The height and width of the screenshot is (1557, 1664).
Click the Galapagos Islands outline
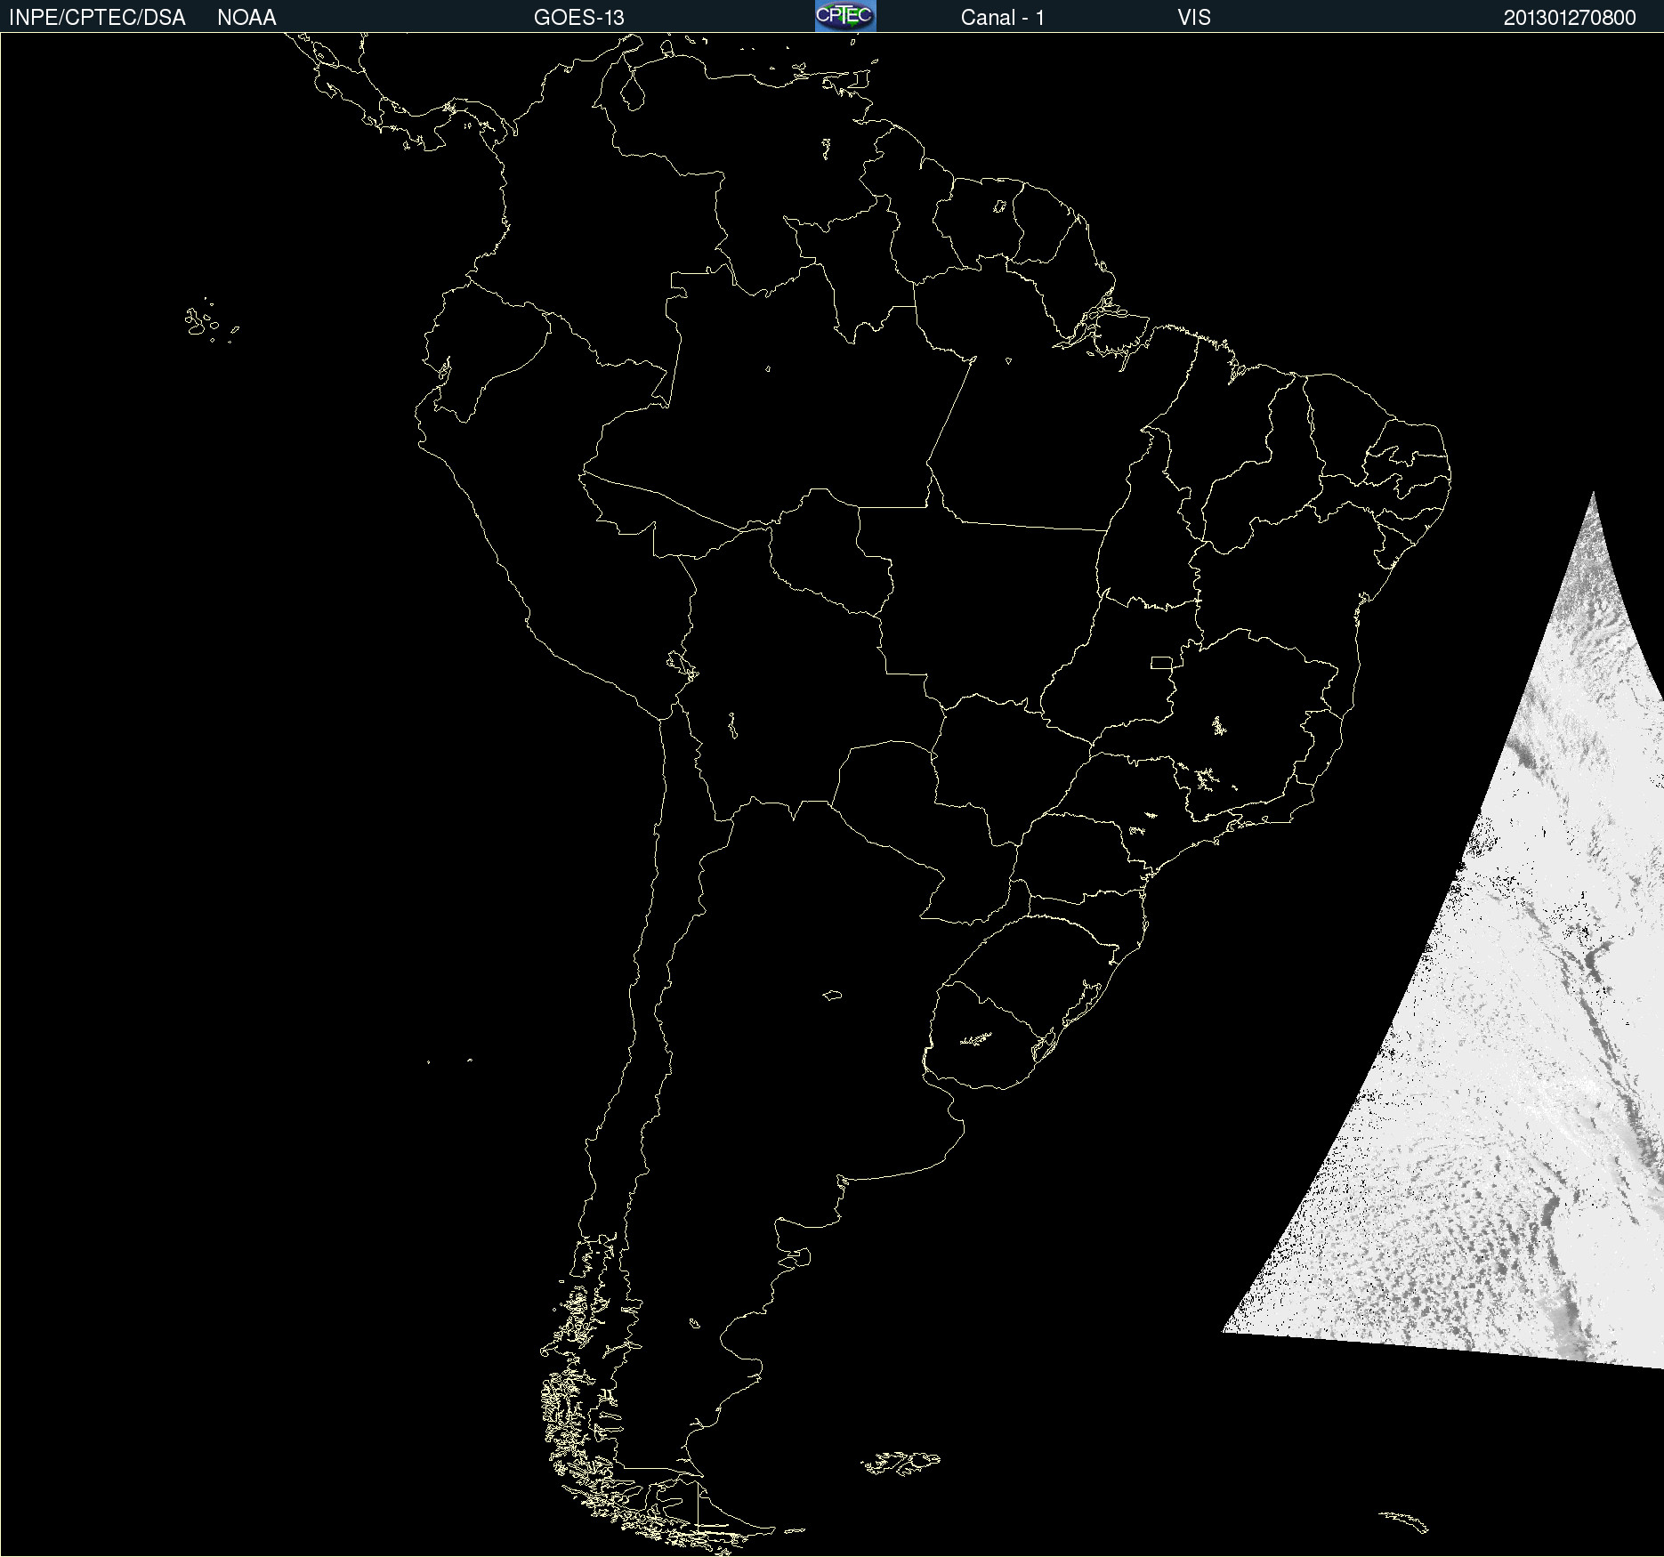click(210, 322)
